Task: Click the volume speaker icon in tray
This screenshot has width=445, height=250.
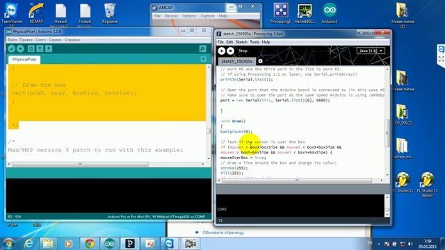Action: pyautogui.click(x=410, y=244)
